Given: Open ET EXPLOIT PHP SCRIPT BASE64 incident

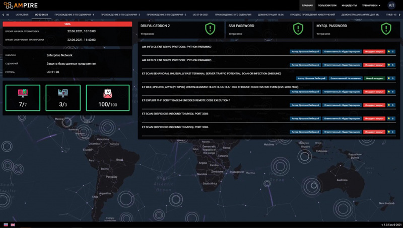Looking at the screenshot, I should click(186, 100).
